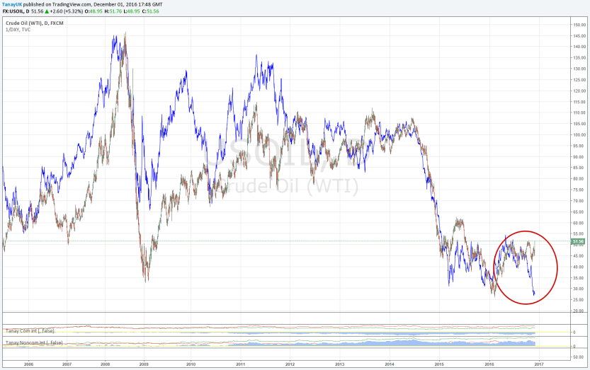This screenshot has width=590, height=370.
Task: Click the 2016 year label on time axis
Action: click(x=489, y=364)
